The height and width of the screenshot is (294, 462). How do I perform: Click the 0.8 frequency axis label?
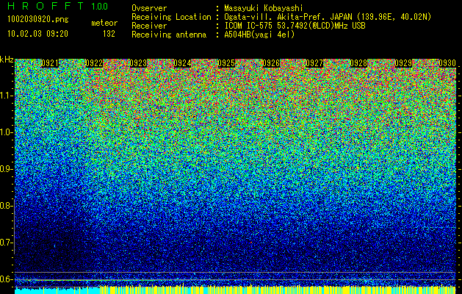(6, 206)
